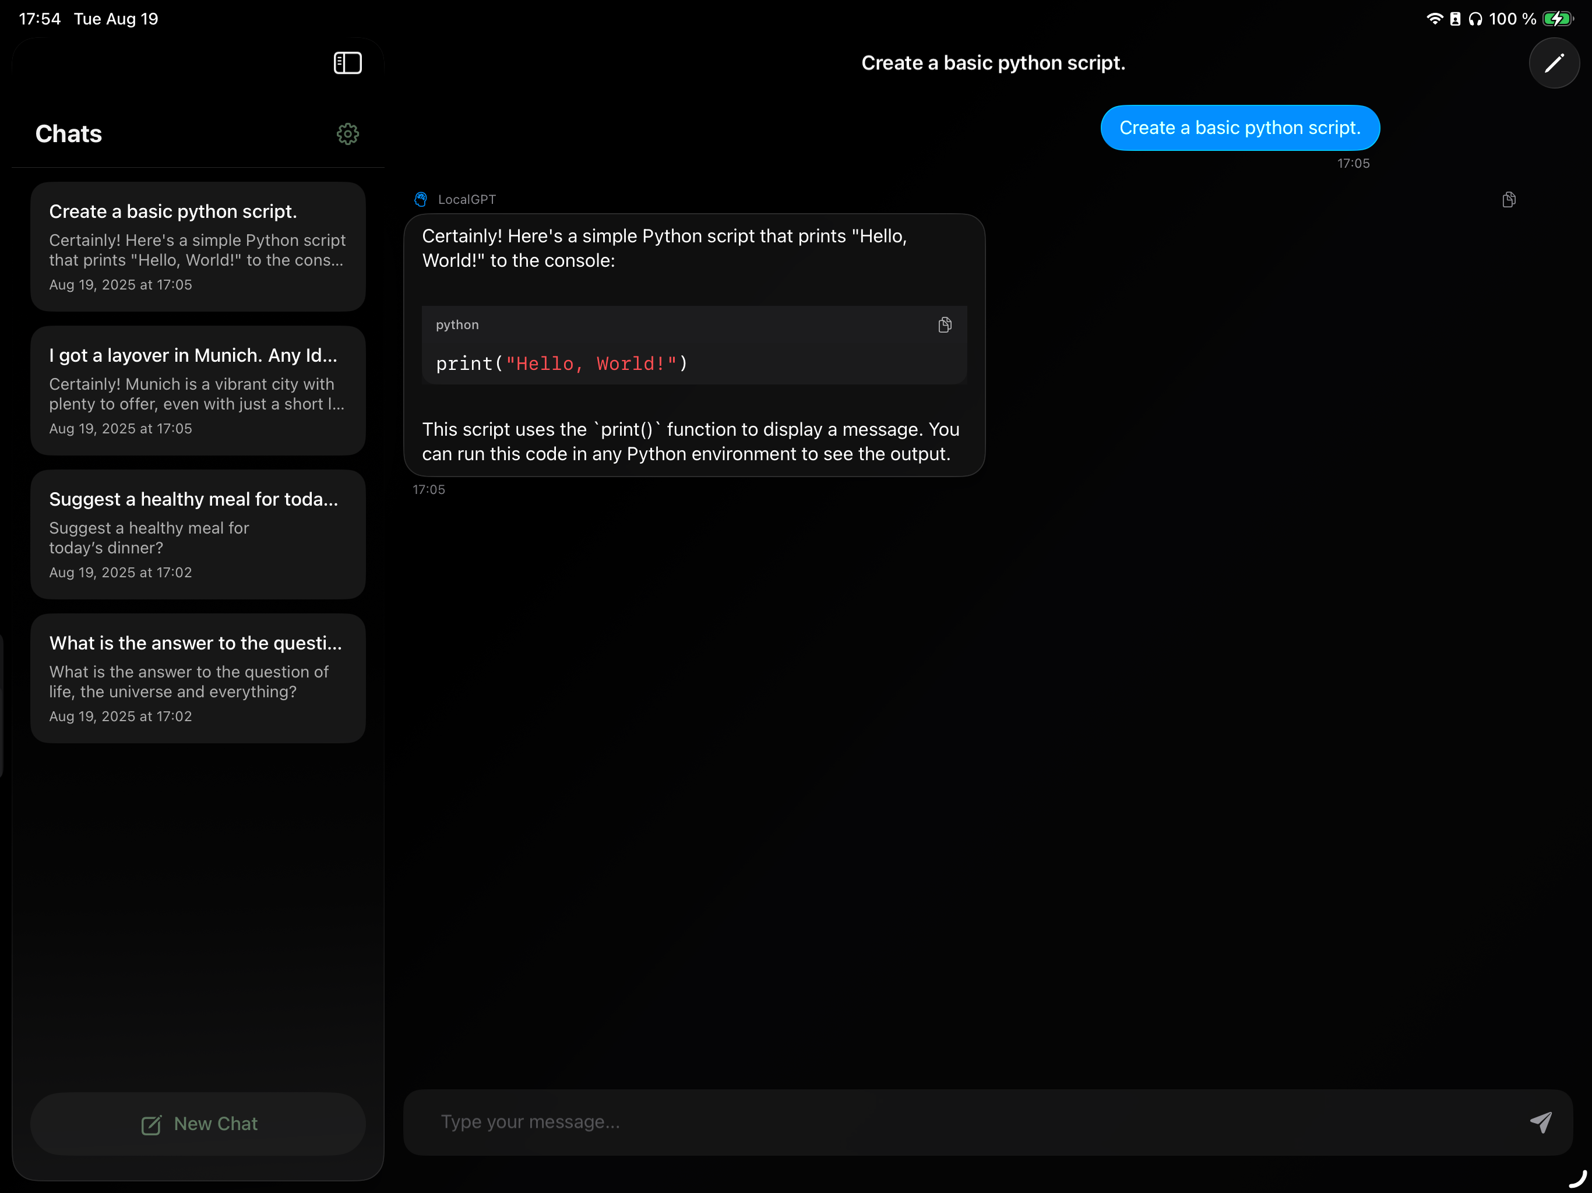Open the Munich layover chat
Viewport: 1592px width, 1193px height.
tap(198, 391)
